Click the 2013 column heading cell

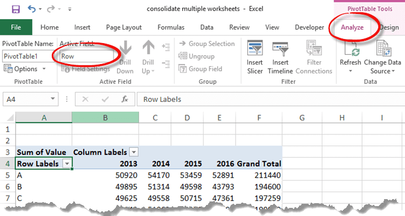pyautogui.click(x=105, y=164)
